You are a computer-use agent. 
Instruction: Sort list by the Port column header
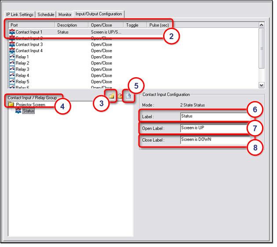31,25
